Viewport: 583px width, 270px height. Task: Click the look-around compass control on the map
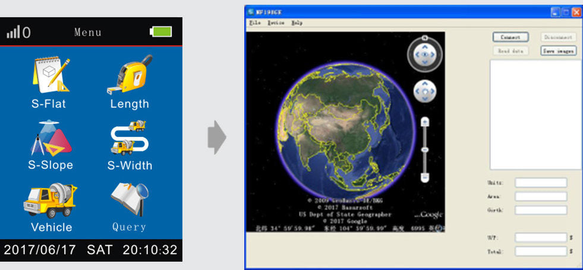(425, 55)
